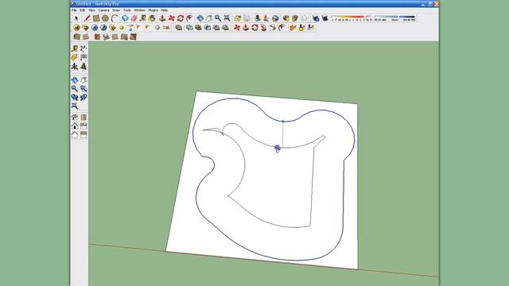Open the Draw menu
This screenshot has width=509, height=286.
(x=116, y=10)
